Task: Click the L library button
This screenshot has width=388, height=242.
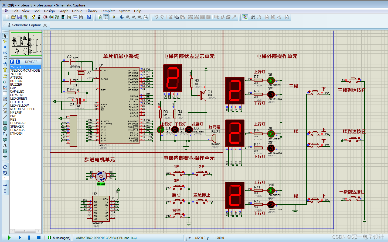Action: point(18,62)
